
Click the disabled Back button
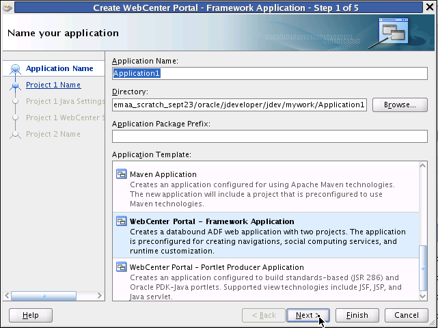point(264,316)
